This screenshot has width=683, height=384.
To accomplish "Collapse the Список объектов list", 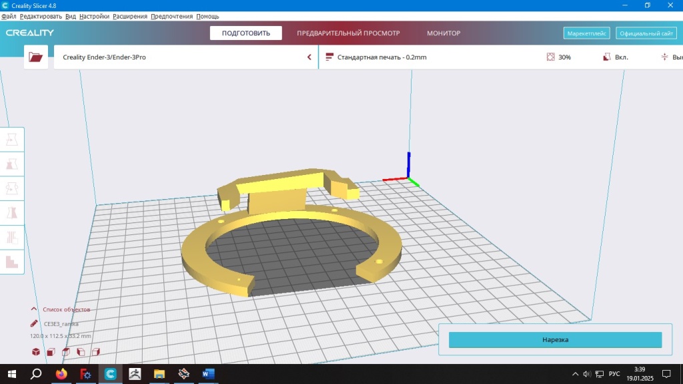I will 33,309.
